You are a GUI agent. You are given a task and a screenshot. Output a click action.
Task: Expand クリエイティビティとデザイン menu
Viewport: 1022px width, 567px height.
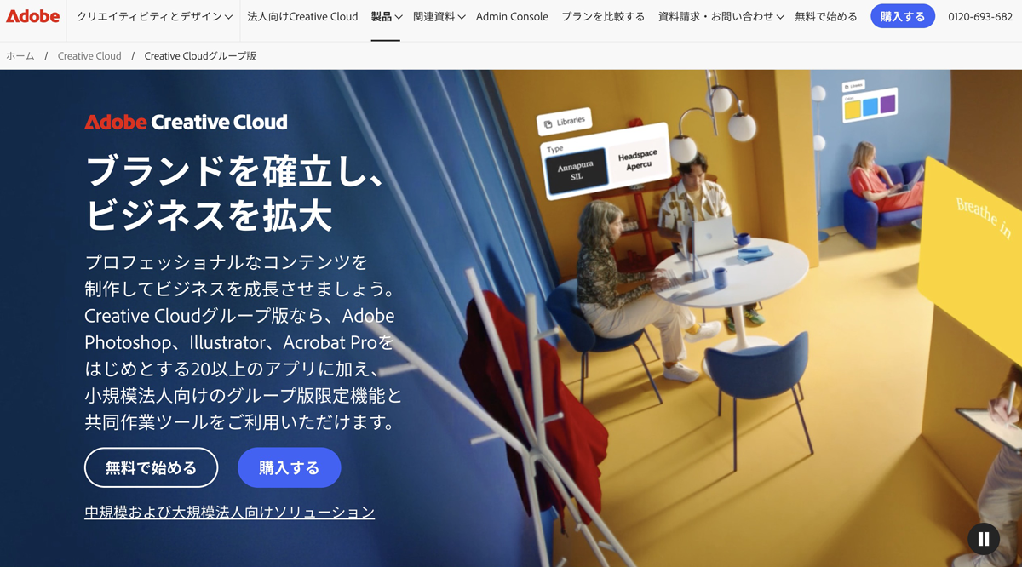click(x=154, y=16)
